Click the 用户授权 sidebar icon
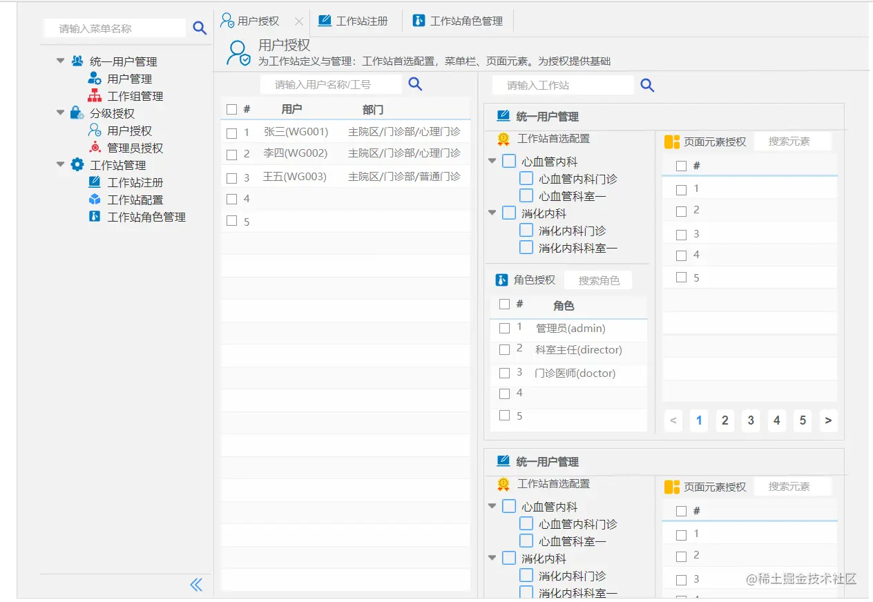Screen dimensions: 873x602 point(95,130)
